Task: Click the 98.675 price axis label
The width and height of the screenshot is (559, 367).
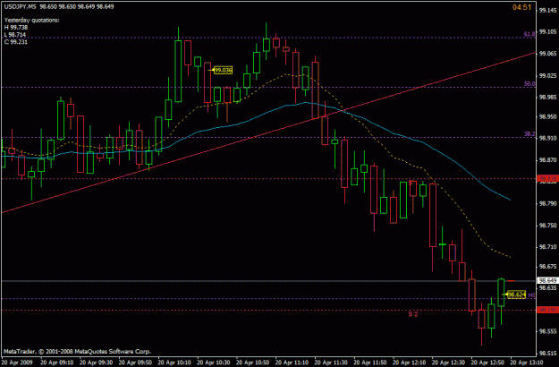Action: point(548,267)
